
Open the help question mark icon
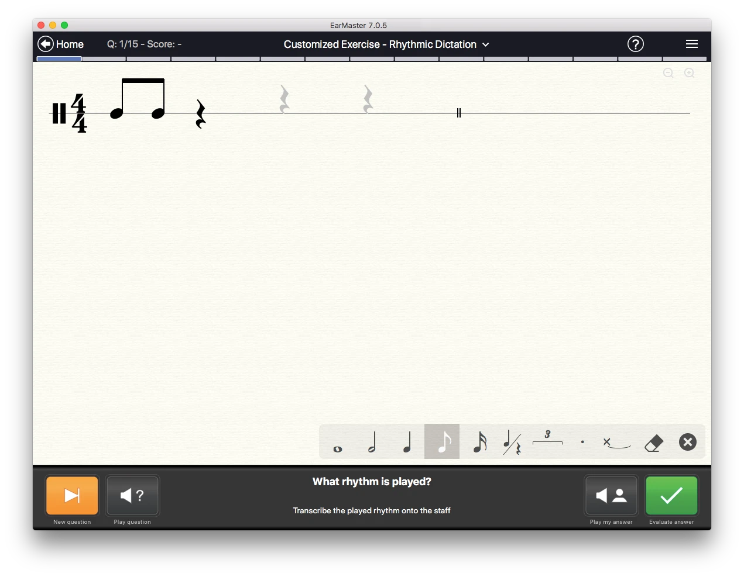tap(635, 44)
